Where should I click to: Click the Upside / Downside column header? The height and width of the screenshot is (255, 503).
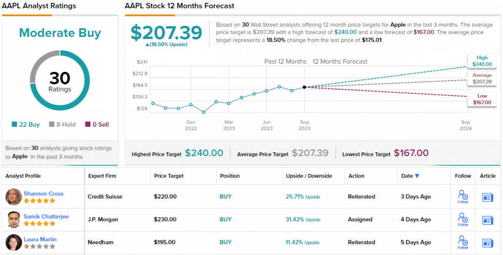click(308, 176)
